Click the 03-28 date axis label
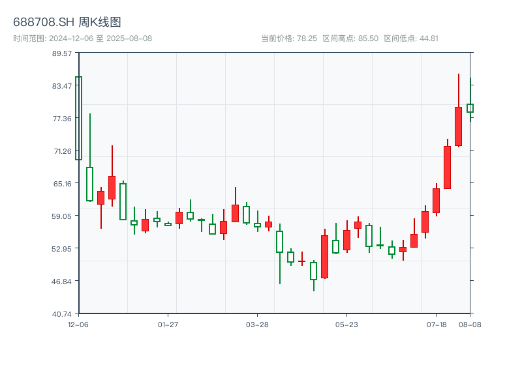This screenshot has height=391, width=522. (257, 325)
